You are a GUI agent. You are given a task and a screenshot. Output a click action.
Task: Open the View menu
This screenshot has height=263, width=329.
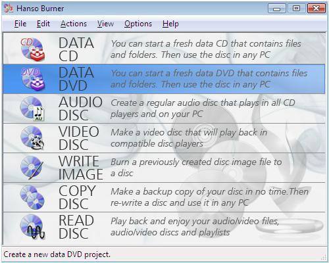(x=105, y=24)
